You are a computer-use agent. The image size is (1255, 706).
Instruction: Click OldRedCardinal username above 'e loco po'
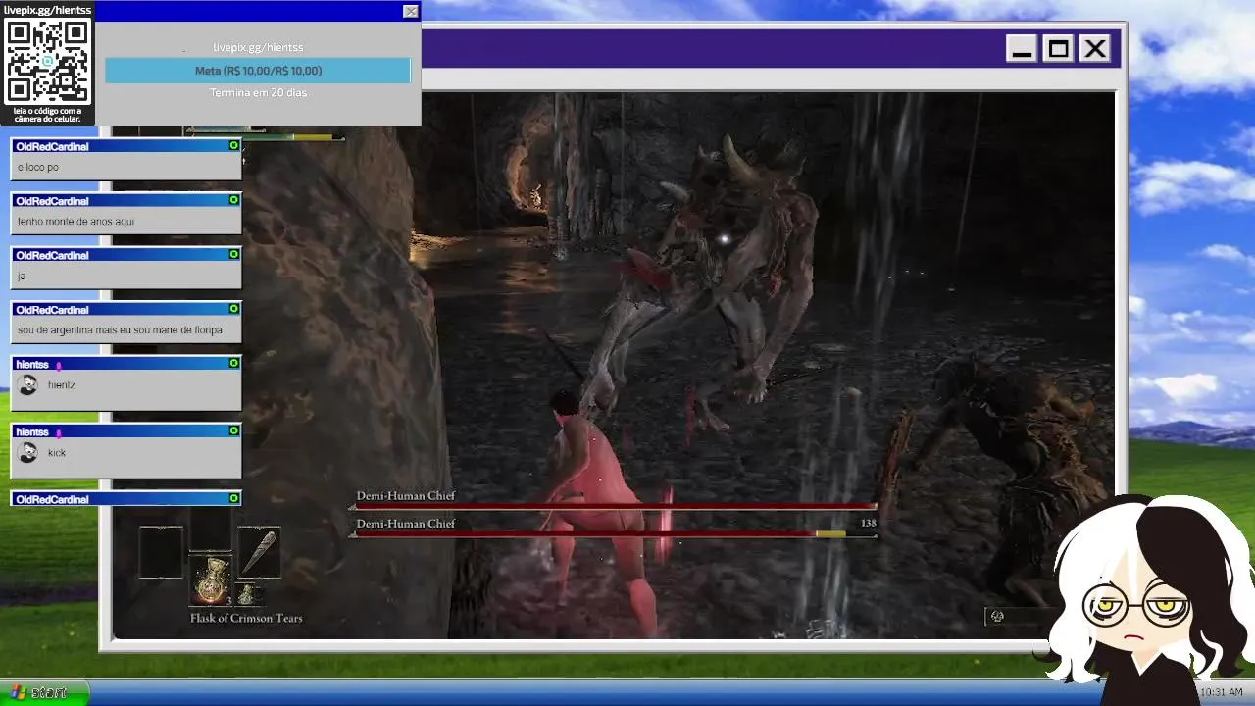[52, 146]
